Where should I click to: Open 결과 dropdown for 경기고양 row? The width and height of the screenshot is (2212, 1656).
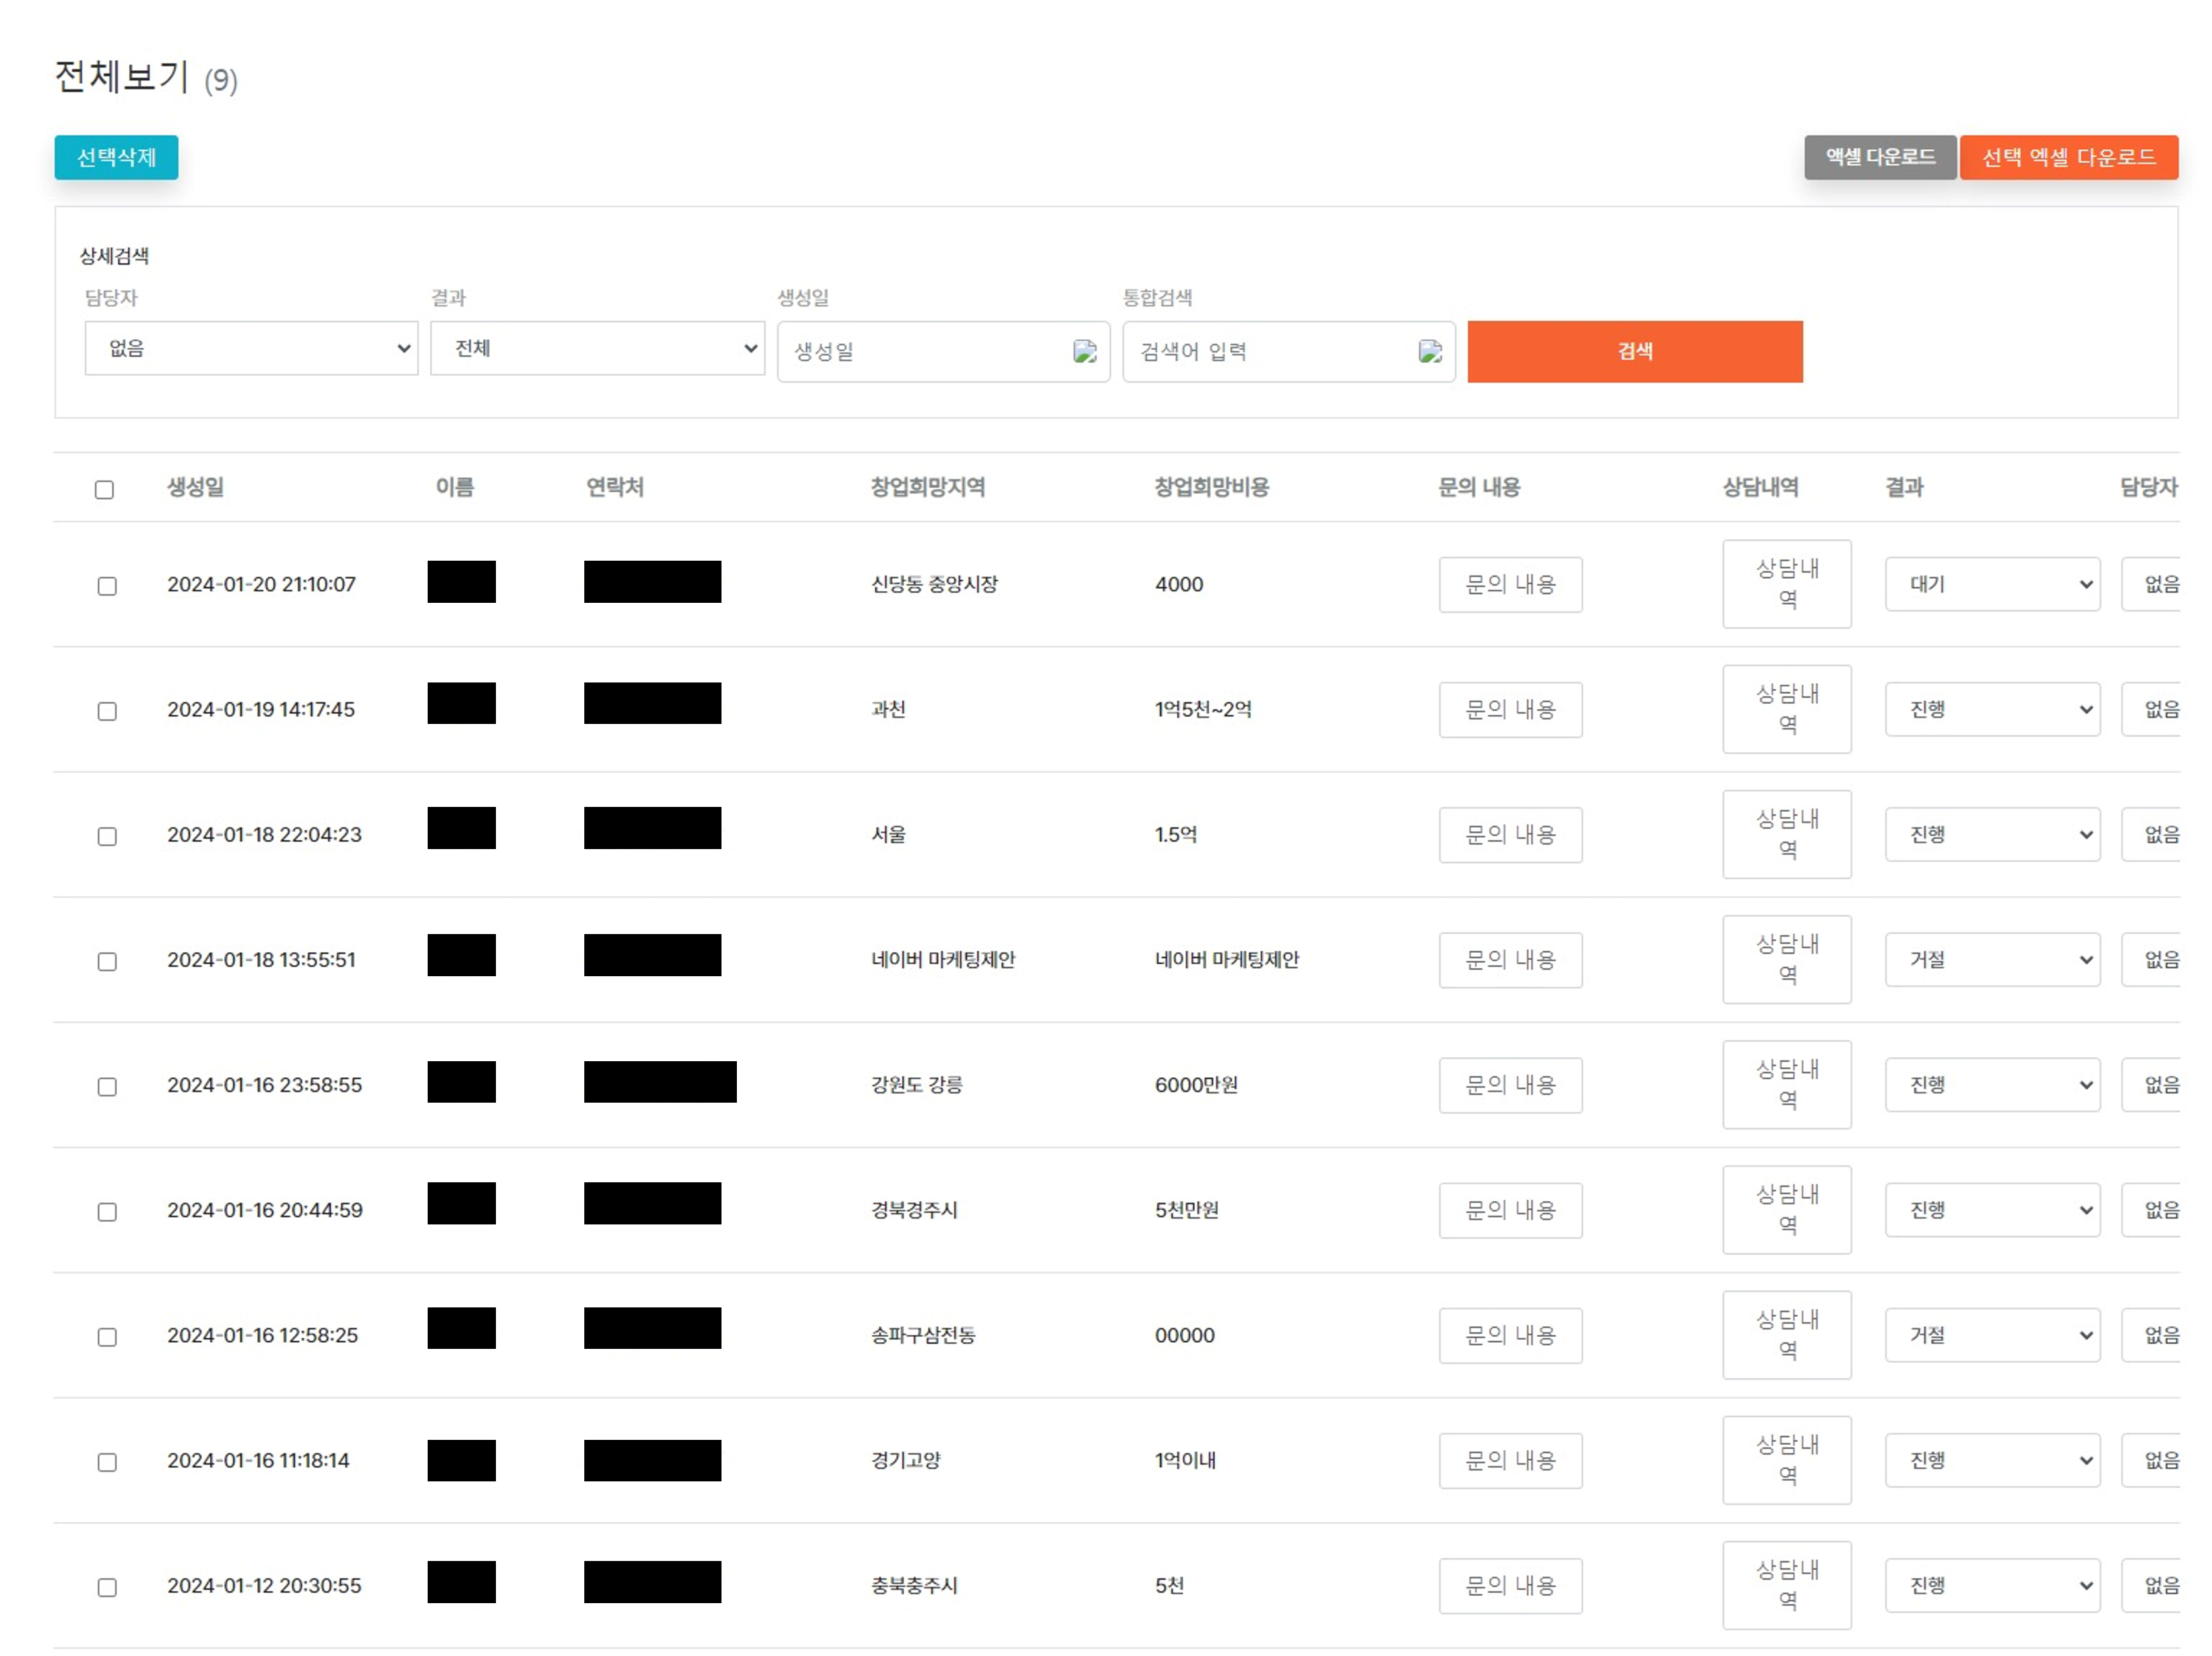[x=1992, y=1459]
